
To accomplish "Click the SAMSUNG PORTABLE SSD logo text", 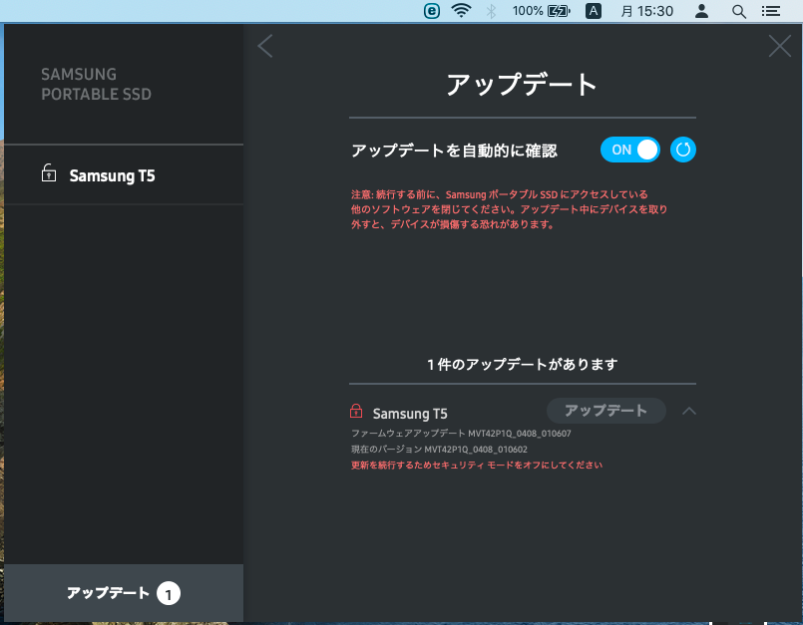I will tap(96, 85).
